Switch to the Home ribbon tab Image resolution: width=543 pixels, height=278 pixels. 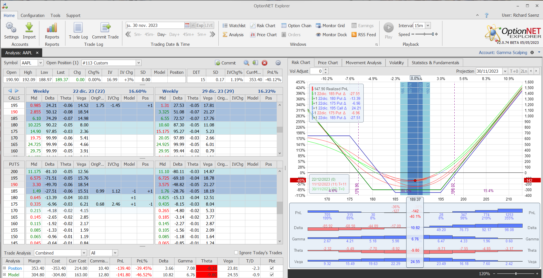9,16
